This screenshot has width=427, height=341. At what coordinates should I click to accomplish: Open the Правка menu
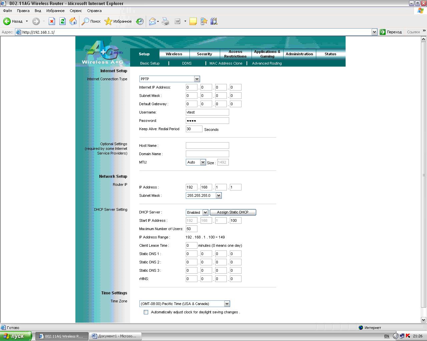click(x=23, y=11)
